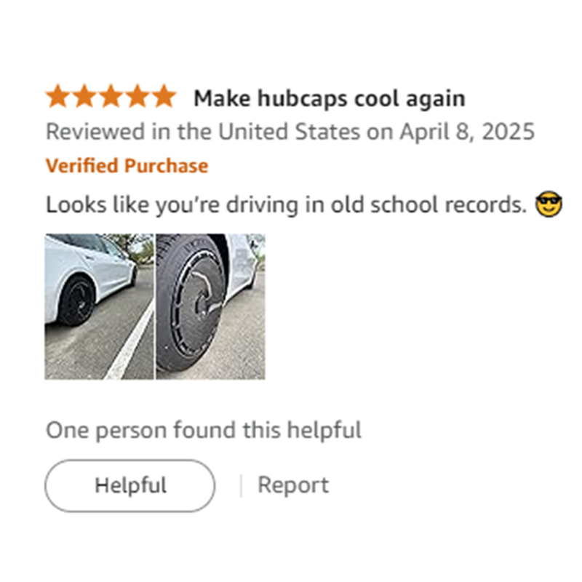The width and height of the screenshot is (582, 582).
Task: Click the word 'records' in the review body
Action: [x=486, y=204]
